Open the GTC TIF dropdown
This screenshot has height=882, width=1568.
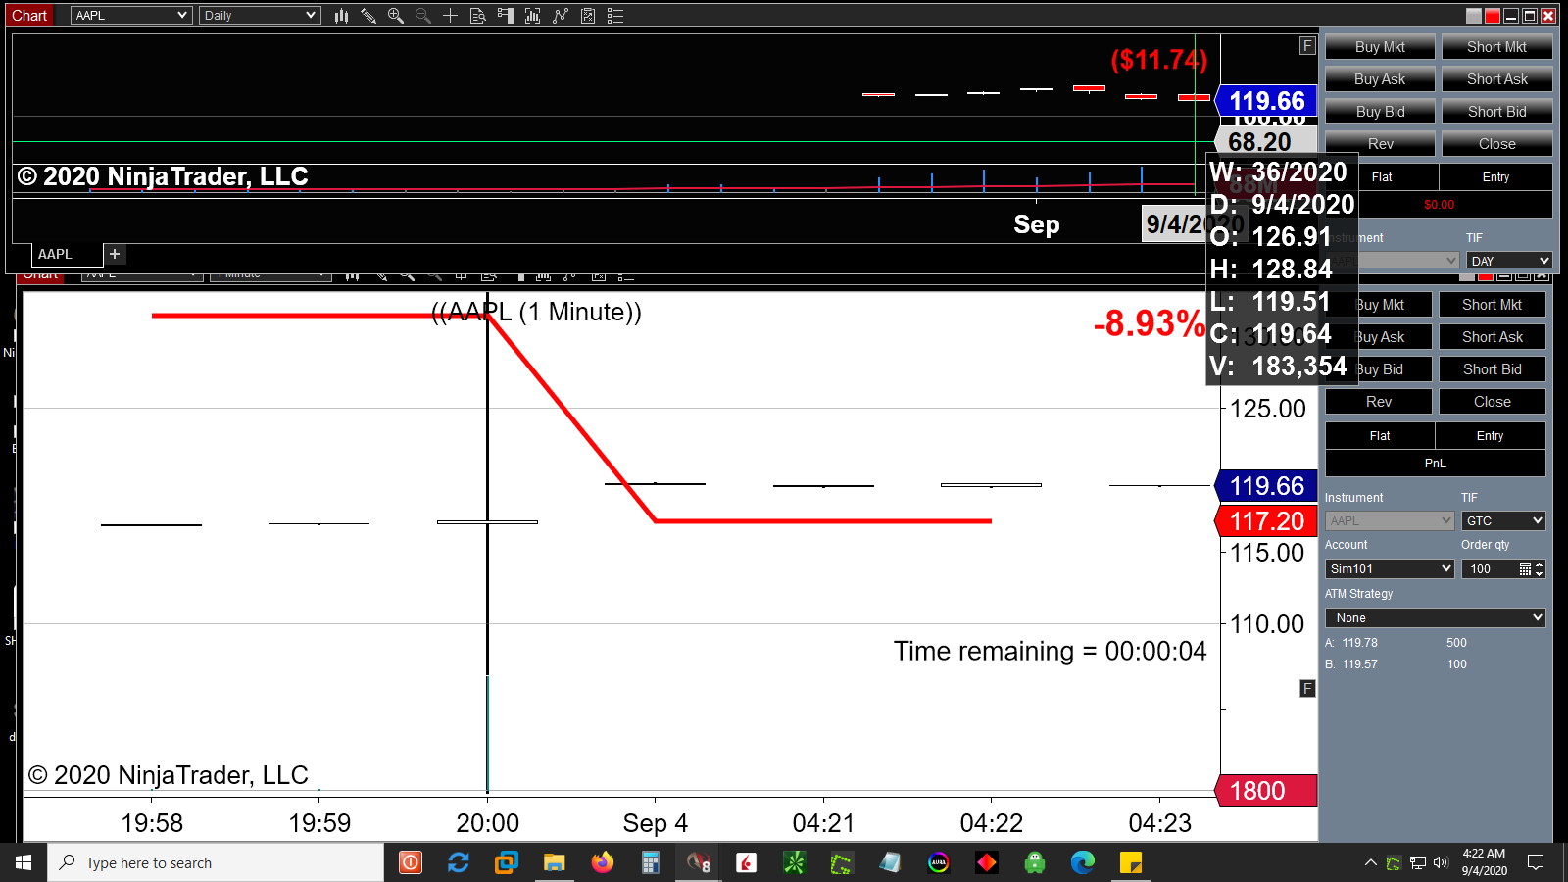tap(1503, 521)
